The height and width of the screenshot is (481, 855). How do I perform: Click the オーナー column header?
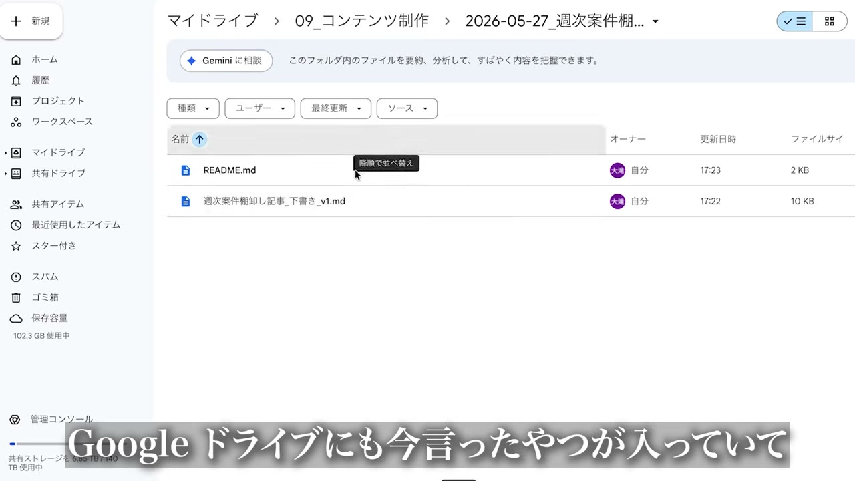point(628,139)
